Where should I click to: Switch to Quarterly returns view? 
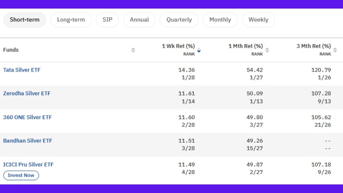tap(179, 20)
